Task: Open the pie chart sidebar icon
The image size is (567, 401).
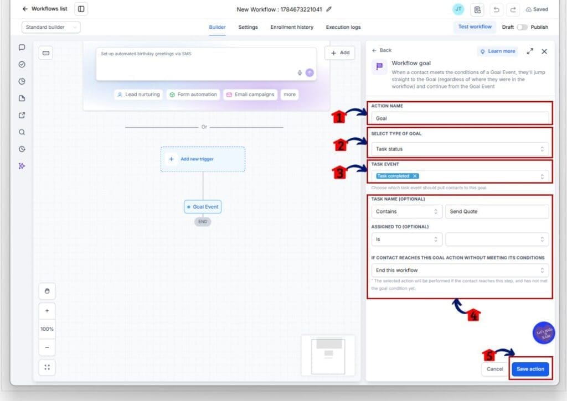Action: (22, 81)
